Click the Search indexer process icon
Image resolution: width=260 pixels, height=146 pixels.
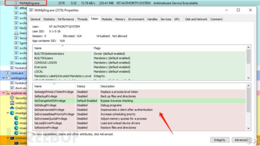tap(16, 33)
